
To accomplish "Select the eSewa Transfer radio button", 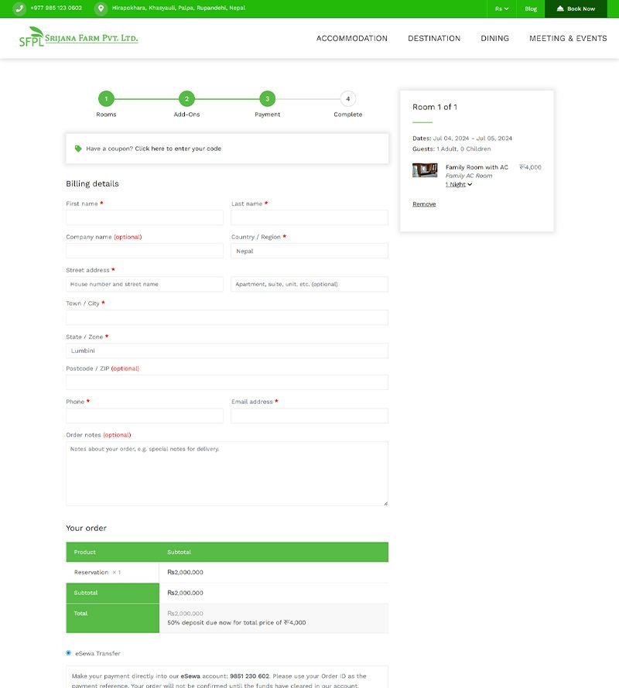I will coord(69,653).
